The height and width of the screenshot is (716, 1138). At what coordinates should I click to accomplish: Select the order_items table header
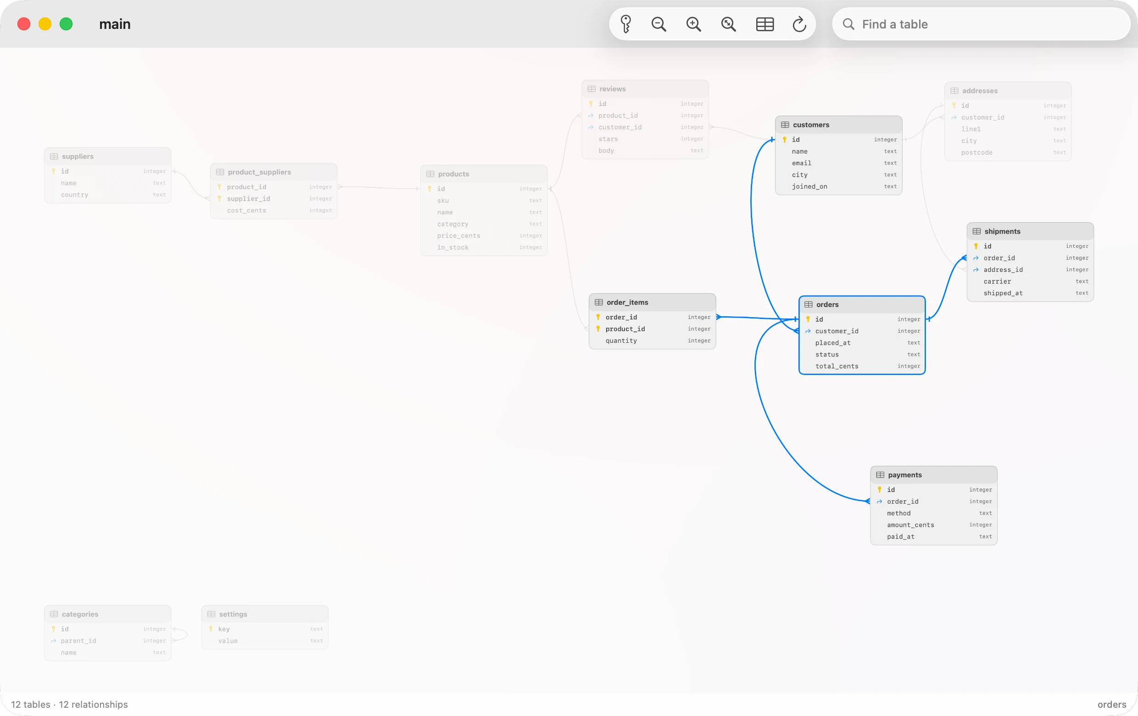(x=652, y=302)
